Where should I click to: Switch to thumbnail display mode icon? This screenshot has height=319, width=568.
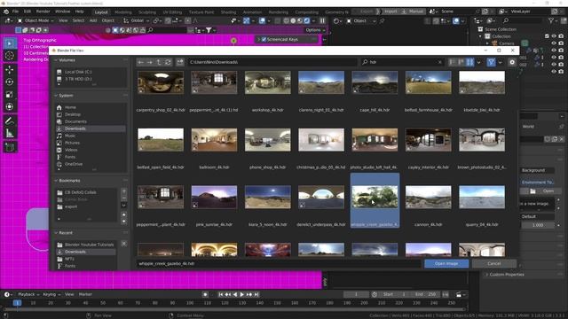coord(469,62)
